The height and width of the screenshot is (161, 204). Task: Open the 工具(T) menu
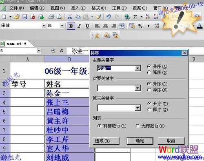[119, 8]
